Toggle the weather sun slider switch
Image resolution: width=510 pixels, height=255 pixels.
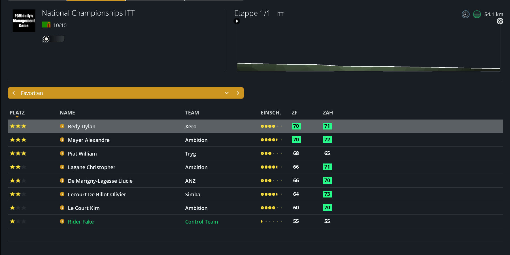pyautogui.click(x=54, y=39)
